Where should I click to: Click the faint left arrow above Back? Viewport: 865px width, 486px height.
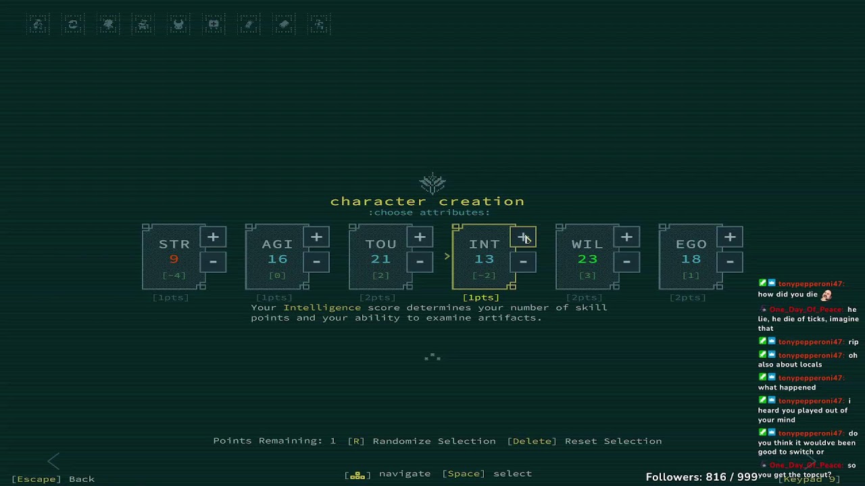(x=53, y=462)
